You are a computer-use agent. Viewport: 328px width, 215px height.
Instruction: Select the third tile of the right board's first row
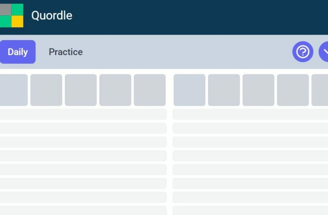pyautogui.click(x=258, y=90)
